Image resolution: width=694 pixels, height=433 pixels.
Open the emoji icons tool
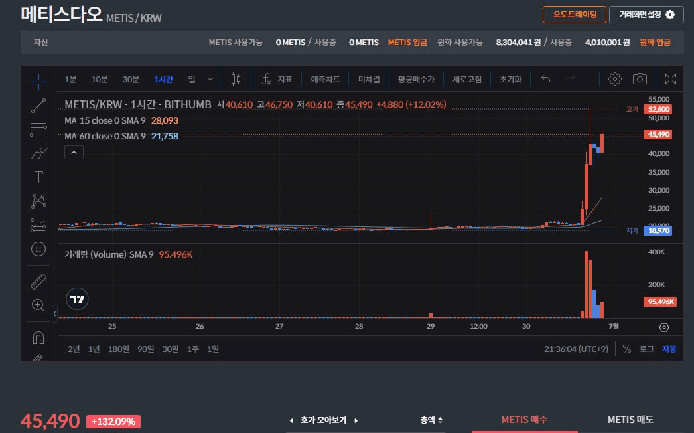38,249
